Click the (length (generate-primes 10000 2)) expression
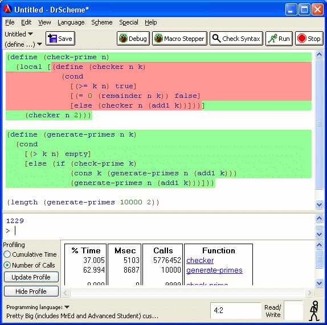 pos(83,202)
